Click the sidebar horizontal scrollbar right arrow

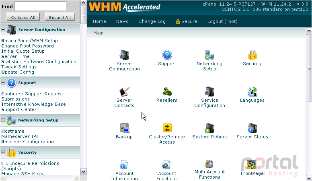(76, 178)
